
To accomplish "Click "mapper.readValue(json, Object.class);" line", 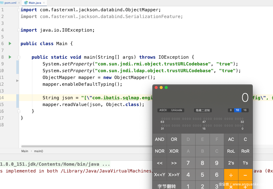I will tap(94, 105).
